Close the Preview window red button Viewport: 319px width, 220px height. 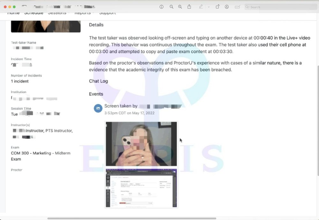pyautogui.click(x=5, y=7)
